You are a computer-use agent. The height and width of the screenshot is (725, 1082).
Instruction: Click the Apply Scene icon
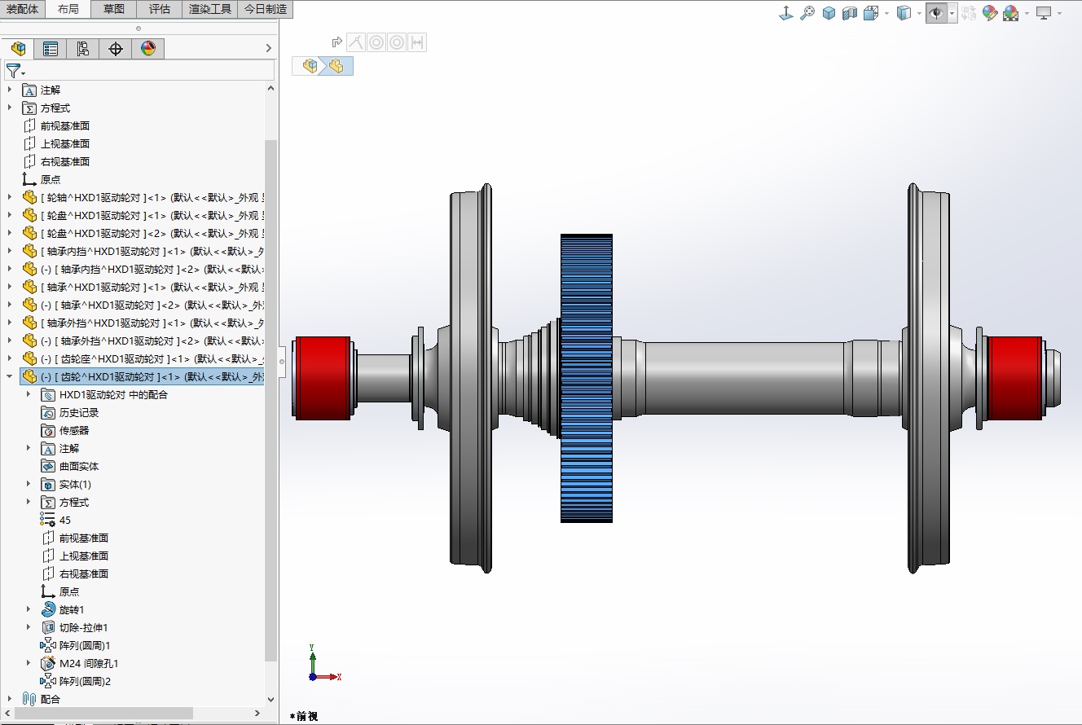coord(1011,13)
